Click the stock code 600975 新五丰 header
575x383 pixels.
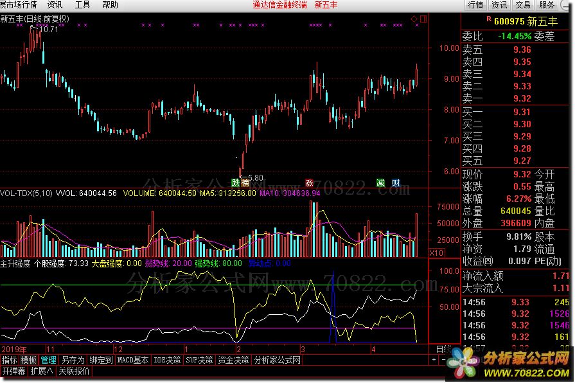[x=526, y=21]
